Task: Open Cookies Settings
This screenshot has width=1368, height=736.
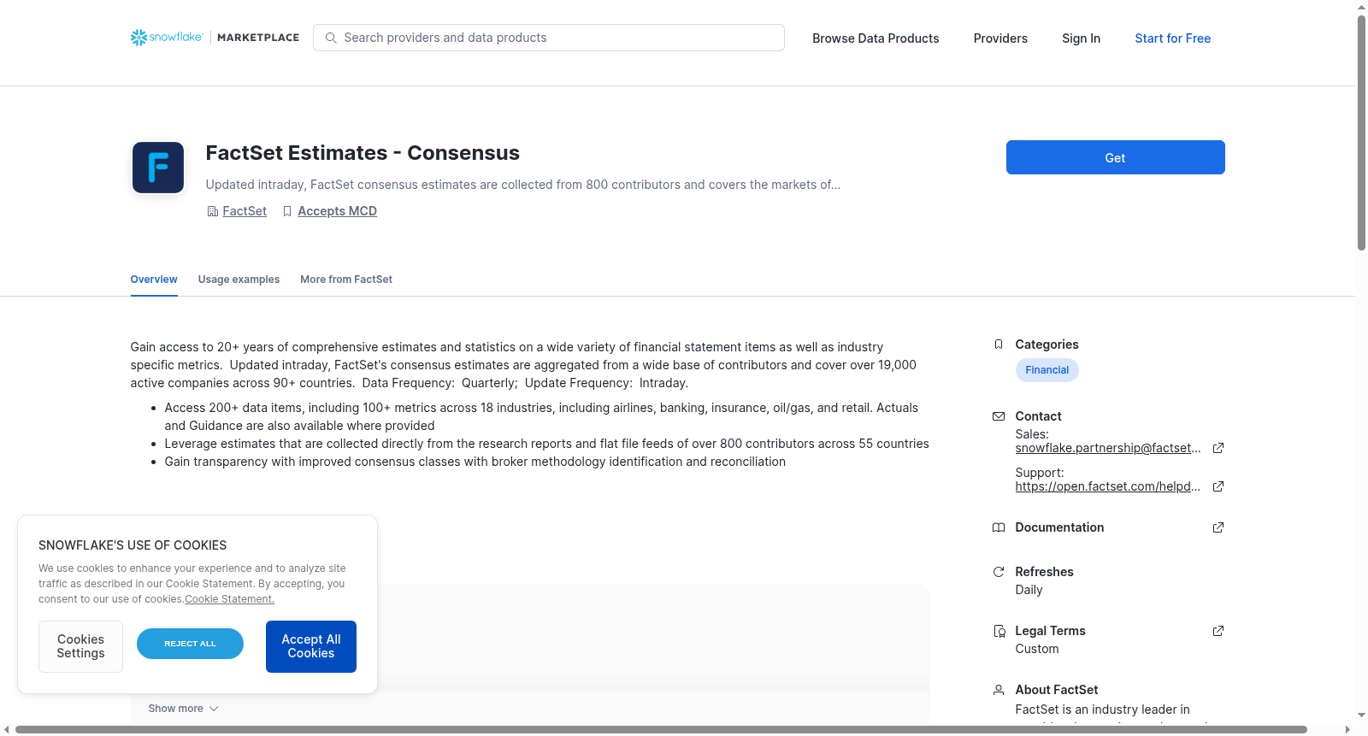Action: click(80, 646)
